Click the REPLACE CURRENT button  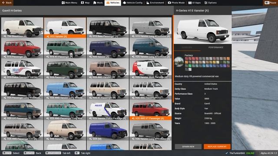point(217,146)
